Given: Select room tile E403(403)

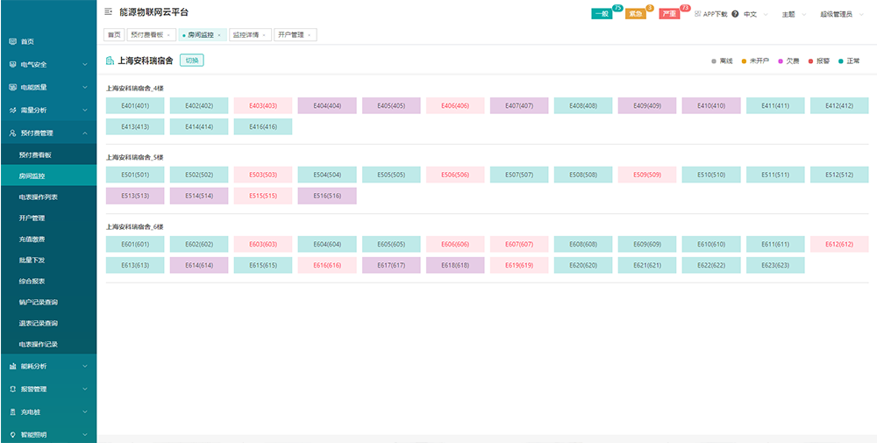Looking at the screenshot, I should pyautogui.click(x=262, y=106).
